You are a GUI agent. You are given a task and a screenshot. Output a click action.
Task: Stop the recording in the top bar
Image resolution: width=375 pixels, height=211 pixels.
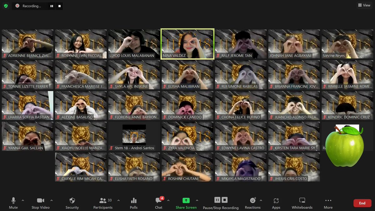59,6
